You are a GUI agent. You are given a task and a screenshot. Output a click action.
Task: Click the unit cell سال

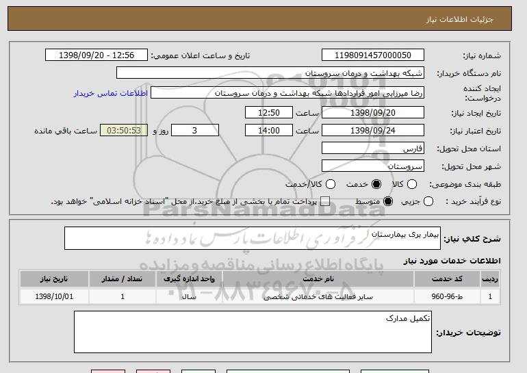pos(189,297)
